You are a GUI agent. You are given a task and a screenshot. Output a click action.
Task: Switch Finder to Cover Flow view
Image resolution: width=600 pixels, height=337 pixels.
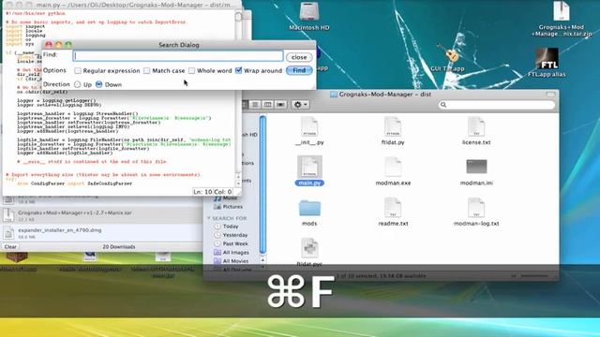[x=280, y=104]
